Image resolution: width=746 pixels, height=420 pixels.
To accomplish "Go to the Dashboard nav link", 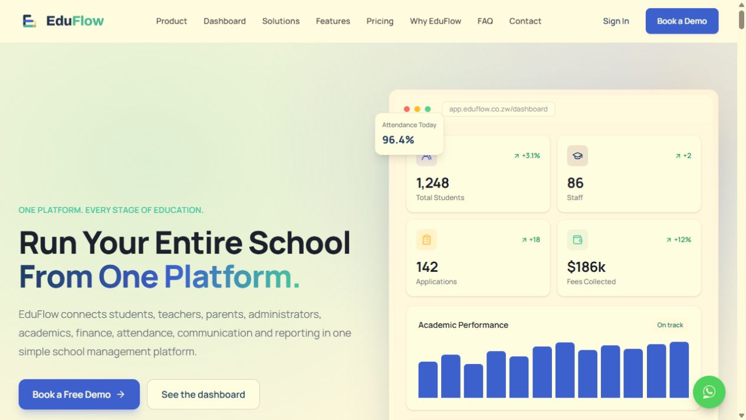I will [225, 21].
